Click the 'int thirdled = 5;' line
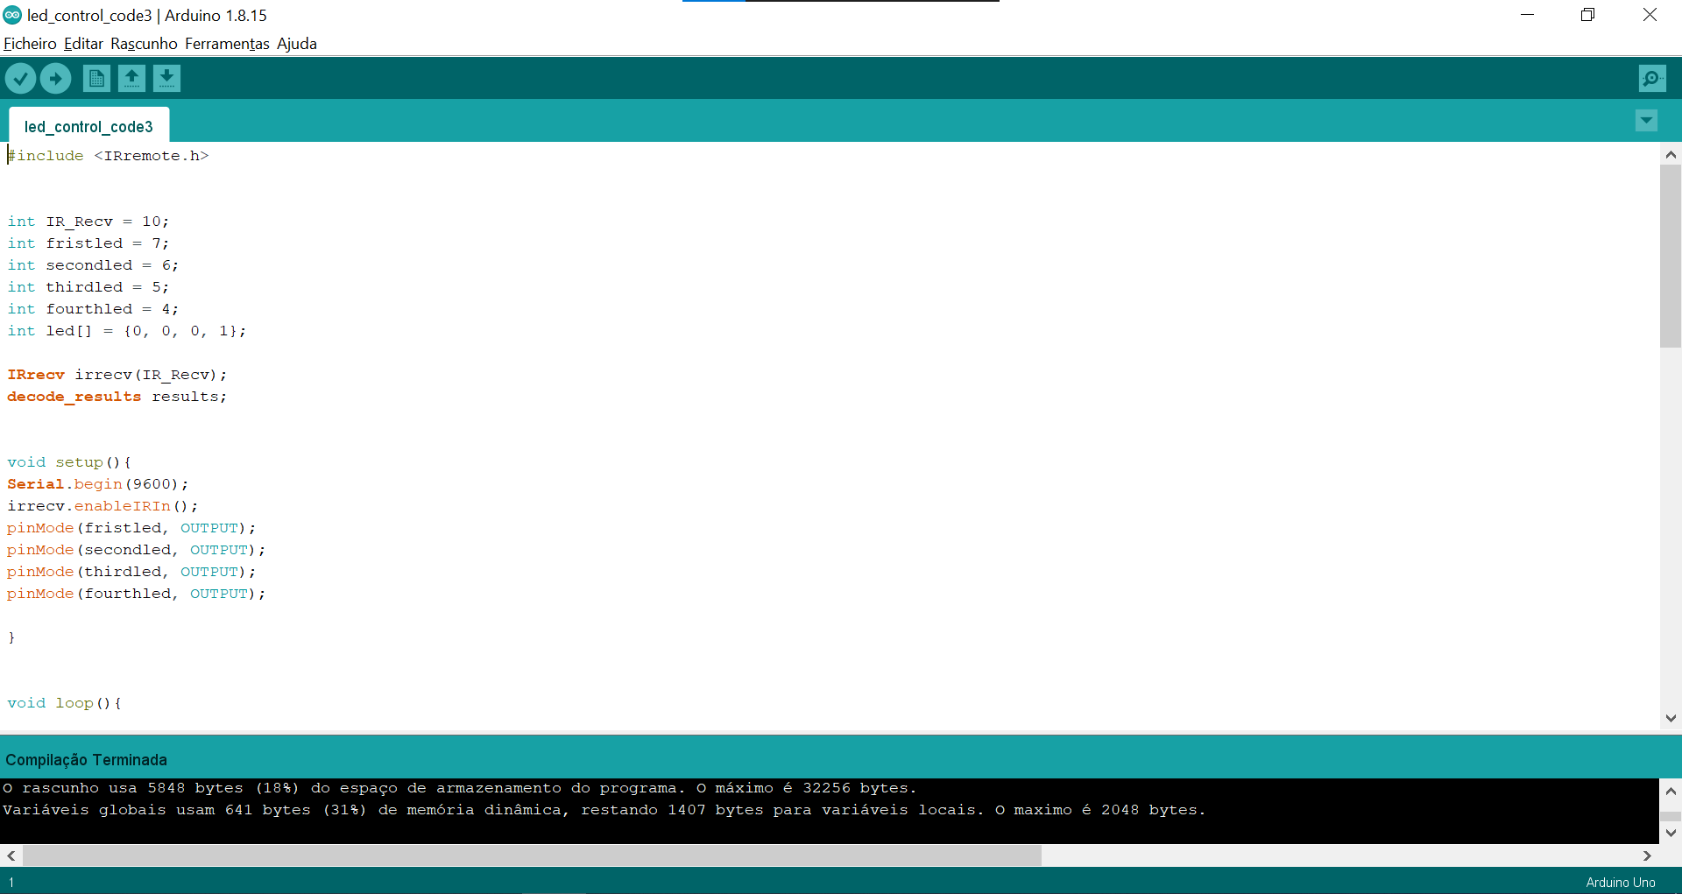The height and width of the screenshot is (894, 1682). pos(88,287)
